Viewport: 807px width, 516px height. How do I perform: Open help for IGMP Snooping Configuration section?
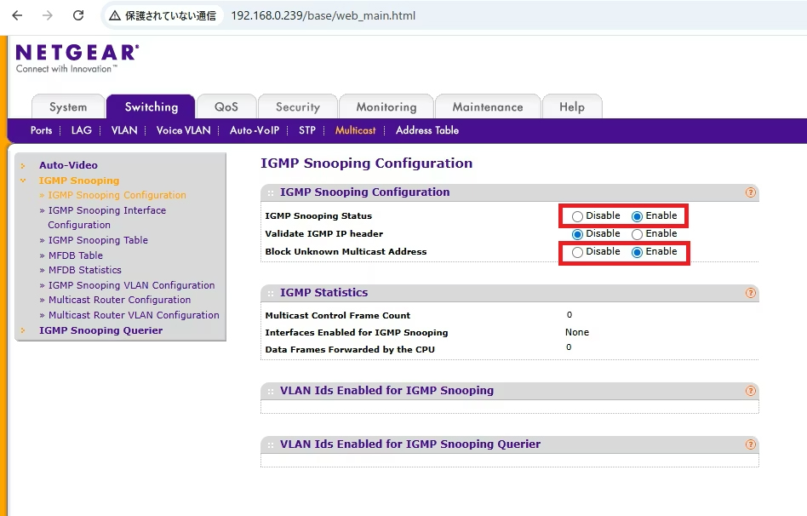coord(750,192)
